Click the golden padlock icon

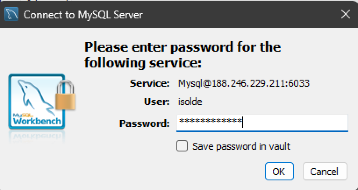65,95
